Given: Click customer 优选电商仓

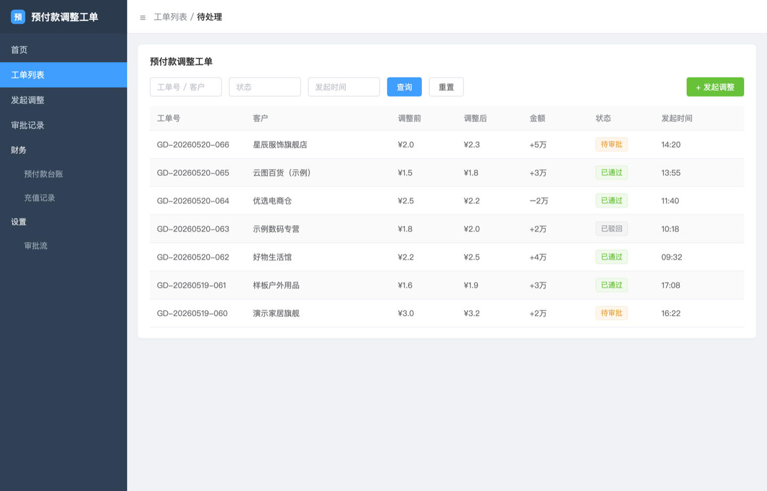Looking at the screenshot, I should [x=272, y=201].
